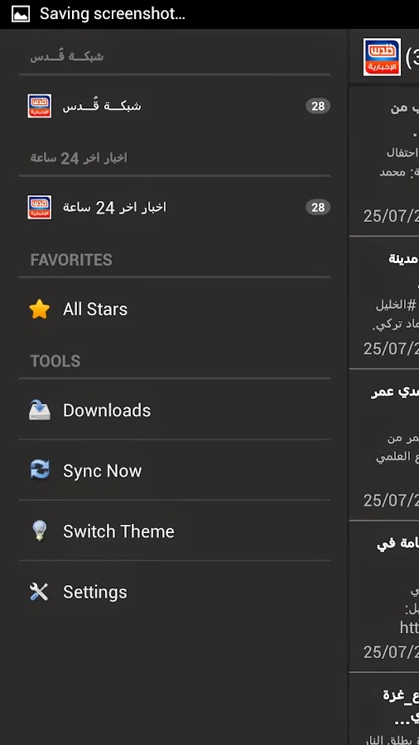Tap the Quds app logo in header
Screen dimensions: 419x745
(x=382, y=57)
